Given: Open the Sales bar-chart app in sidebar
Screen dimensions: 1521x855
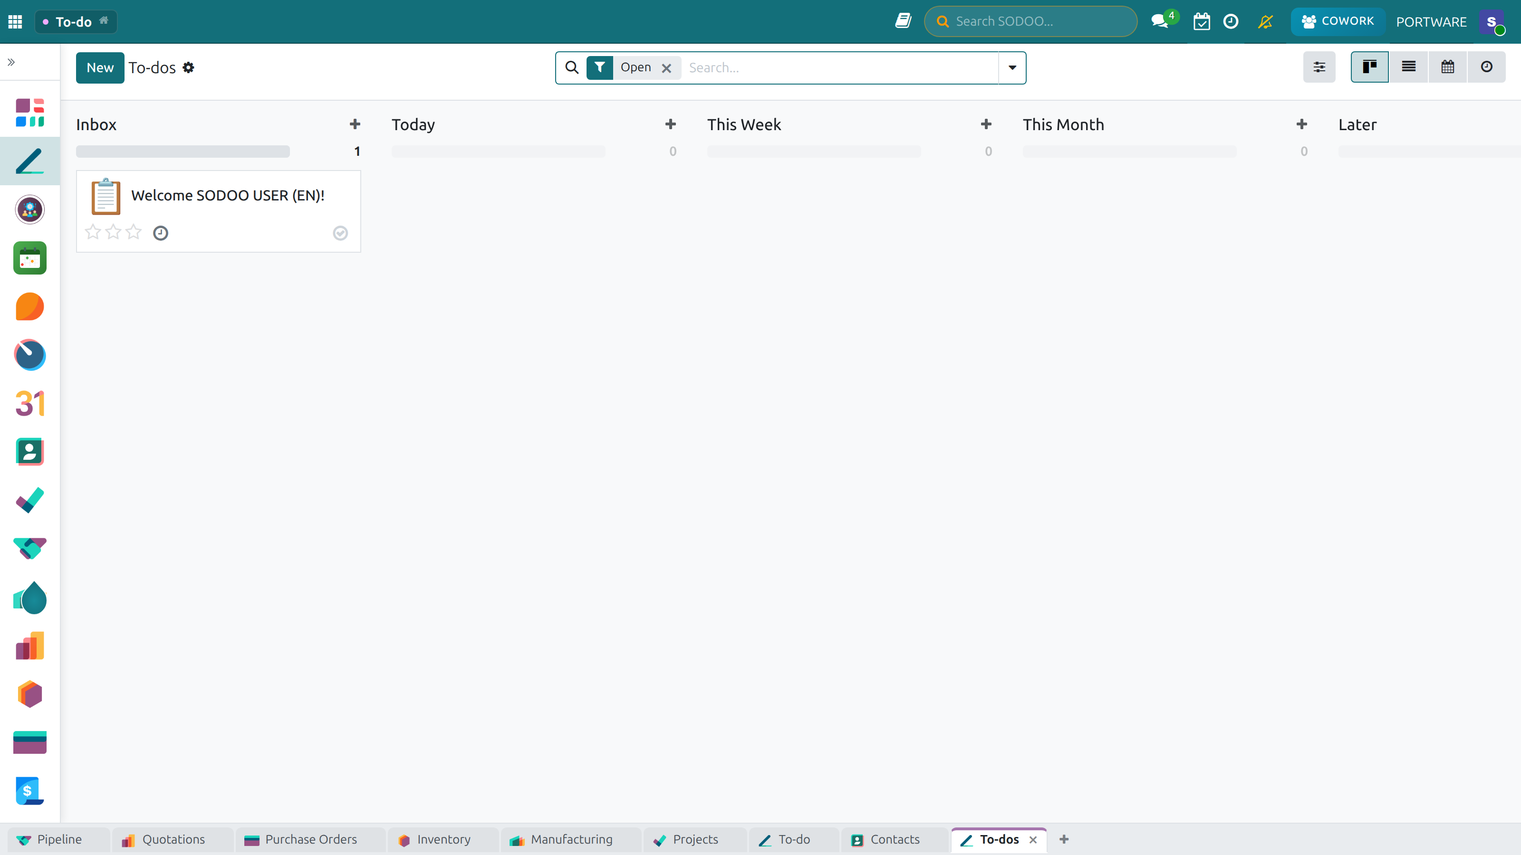Looking at the screenshot, I should tap(30, 646).
